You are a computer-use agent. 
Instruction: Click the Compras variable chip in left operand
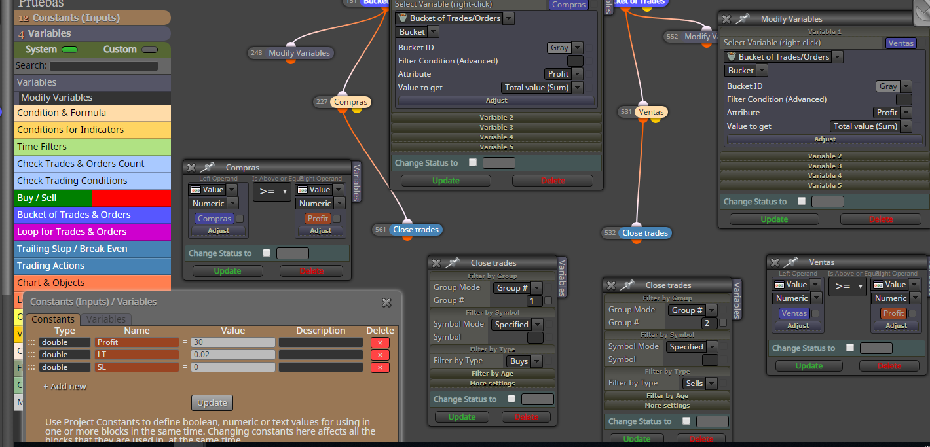(214, 219)
